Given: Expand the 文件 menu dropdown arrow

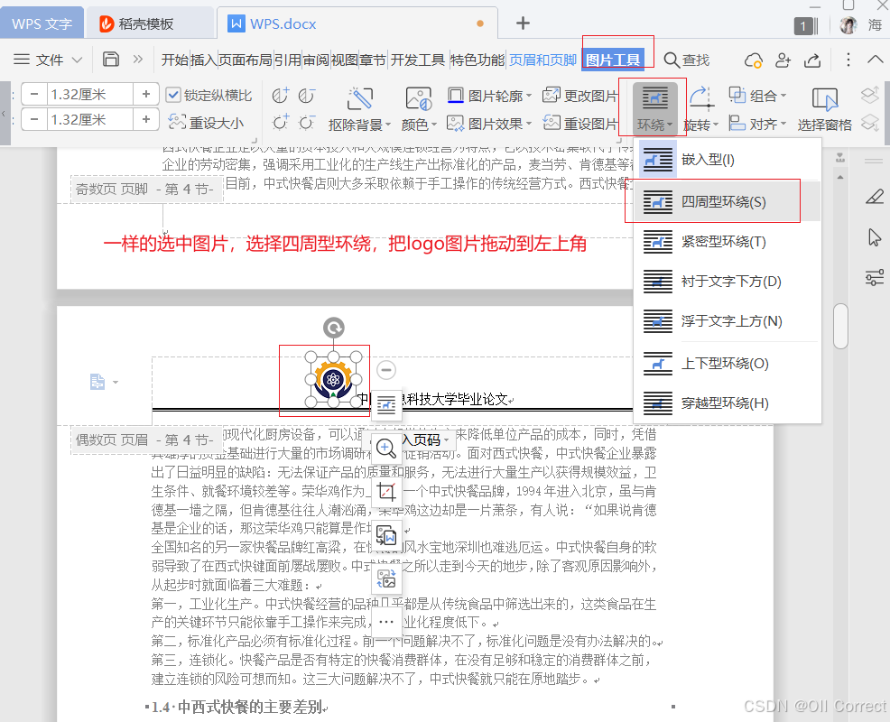Looking at the screenshot, I should tap(78, 60).
